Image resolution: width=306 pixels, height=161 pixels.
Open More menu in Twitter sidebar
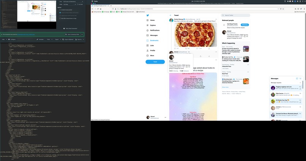[150, 55]
